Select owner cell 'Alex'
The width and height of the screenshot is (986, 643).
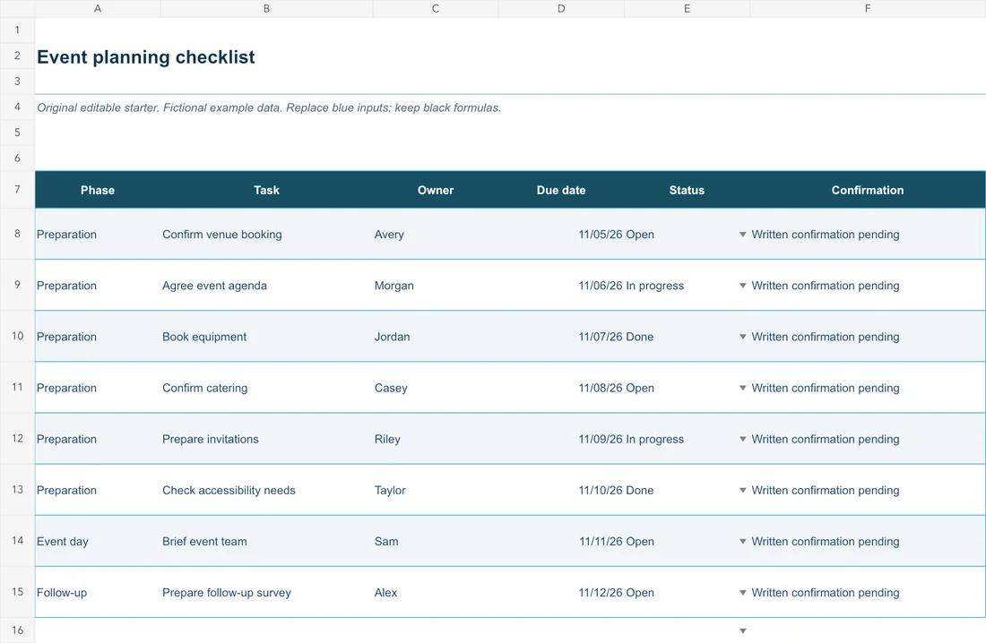click(435, 593)
